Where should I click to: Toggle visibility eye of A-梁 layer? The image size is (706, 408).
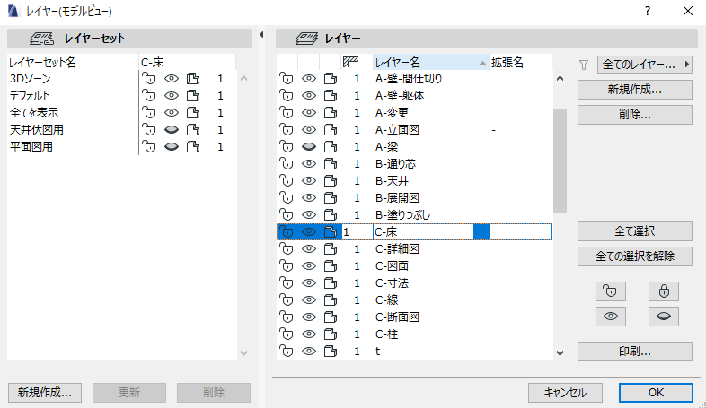click(x=308, y=147)
